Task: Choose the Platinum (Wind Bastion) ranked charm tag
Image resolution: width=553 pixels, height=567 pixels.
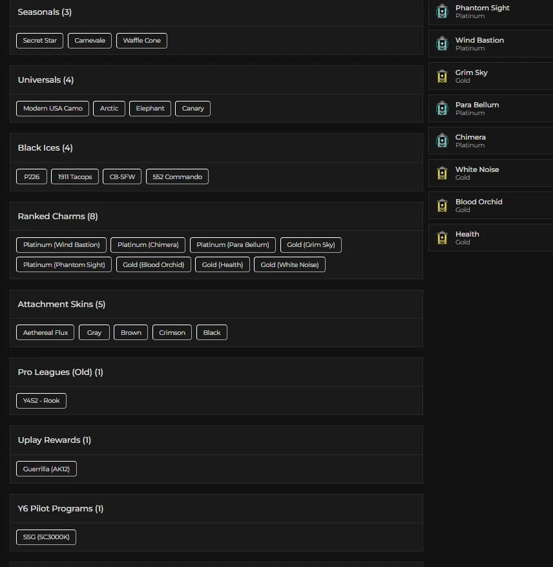Action: click(61, 245)
